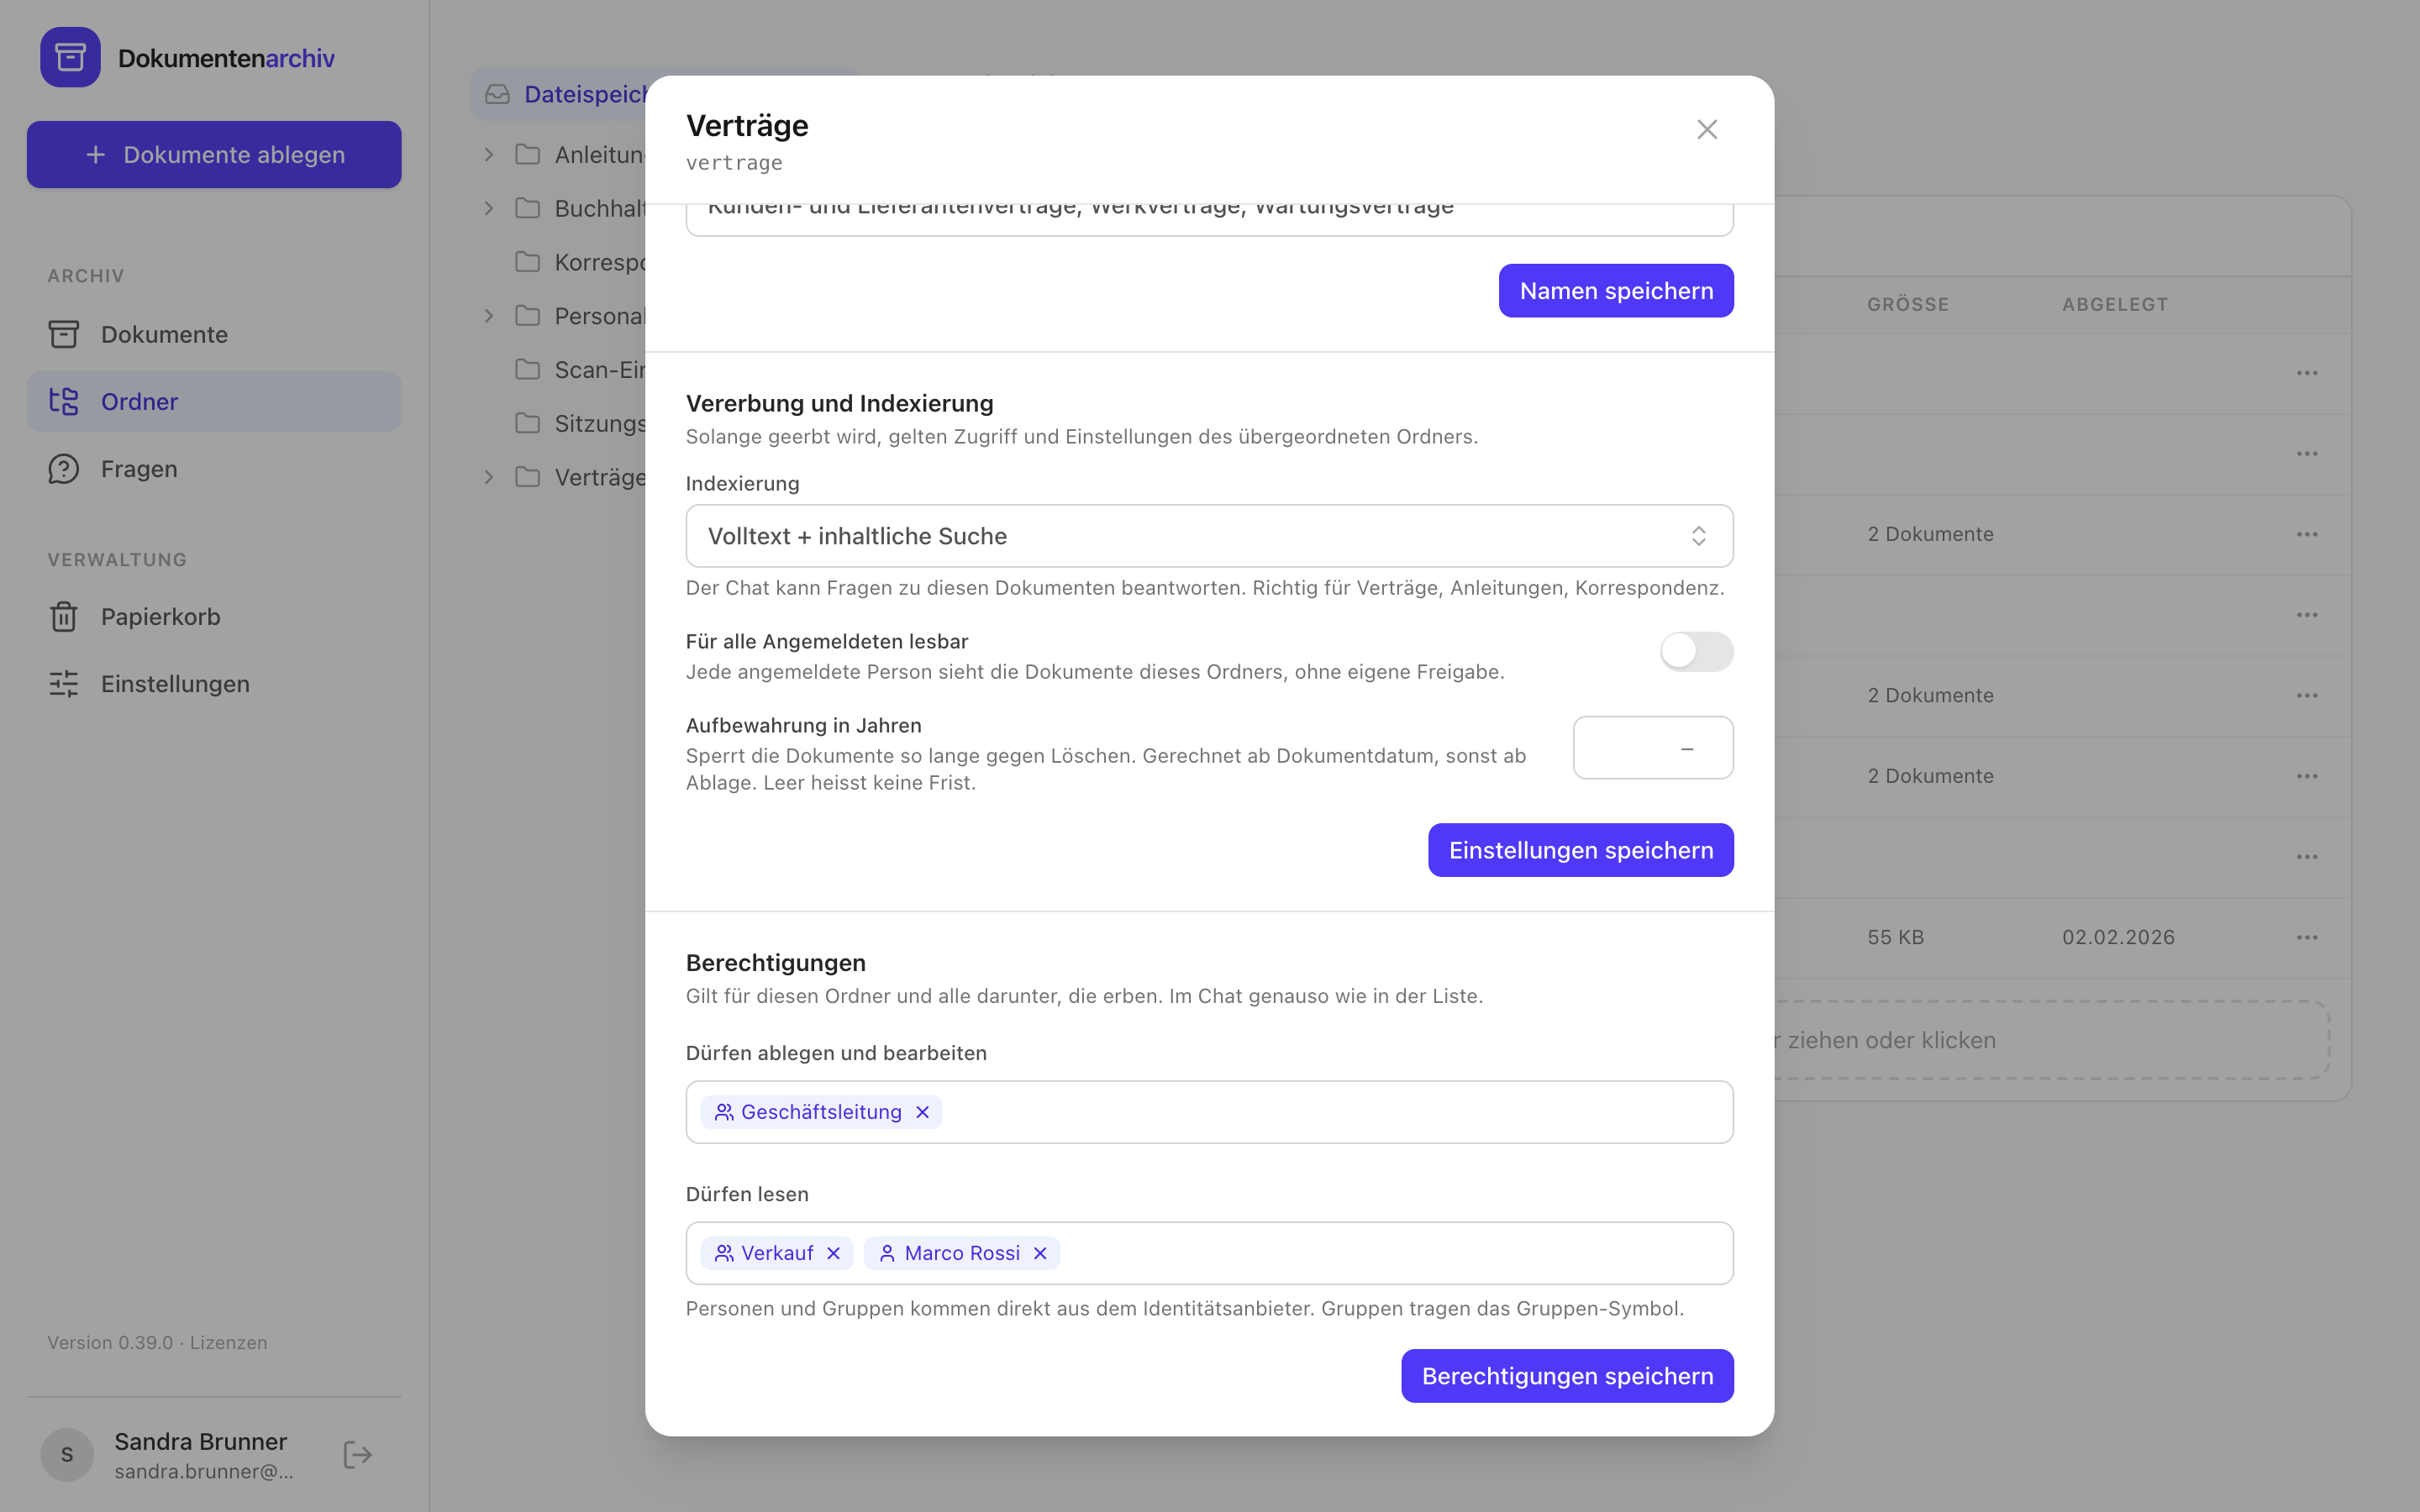Viewport: 2420px width, 1512px height.
Task: Select the Korrespondenz folder icon
Action: tap(527, 262)
